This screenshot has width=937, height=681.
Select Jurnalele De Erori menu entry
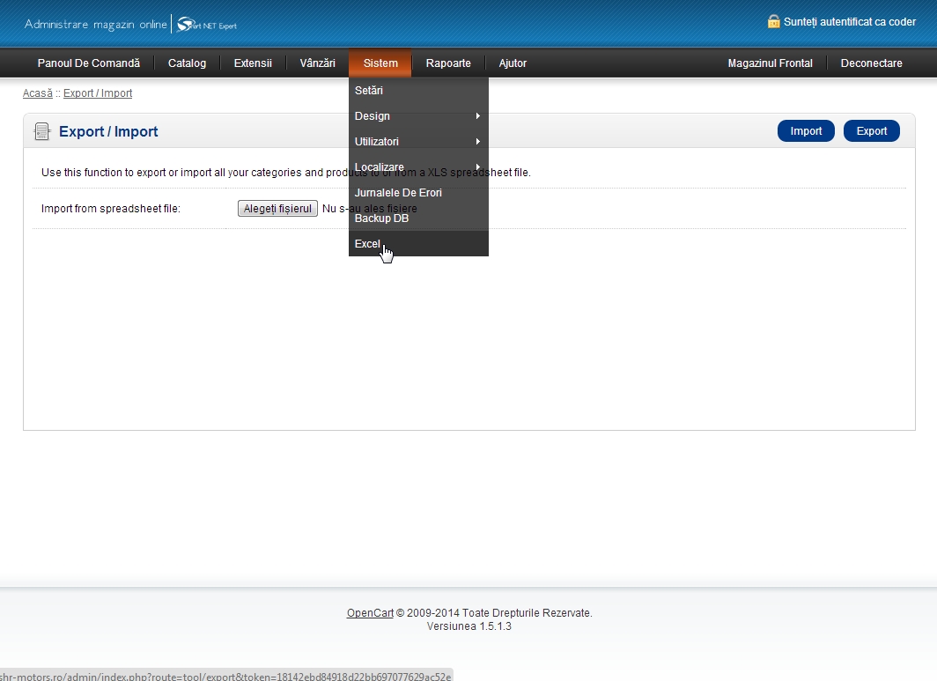pos(398,193)
